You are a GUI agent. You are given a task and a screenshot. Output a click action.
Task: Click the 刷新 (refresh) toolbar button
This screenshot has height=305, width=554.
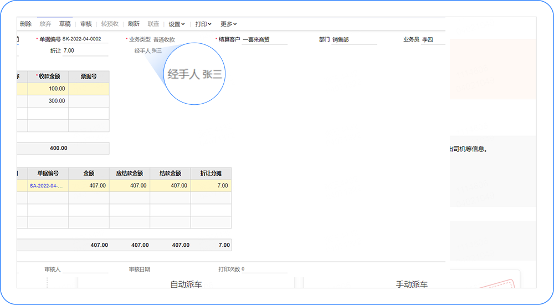coord(134,24)
